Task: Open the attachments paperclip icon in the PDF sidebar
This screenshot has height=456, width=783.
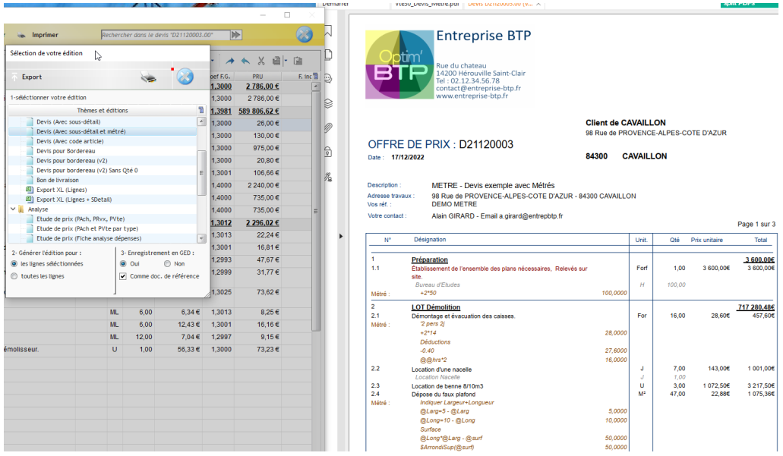Action: click(x=329, y=127)
